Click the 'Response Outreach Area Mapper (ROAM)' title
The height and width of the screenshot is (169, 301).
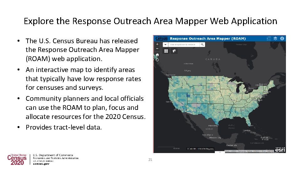pyautogui.click(x=208, y=38)
